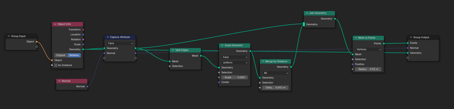This screenshot has height=109, width=454.
Task: Click the Geometry output socket on Merge by Distance
Action: [291, 67]
